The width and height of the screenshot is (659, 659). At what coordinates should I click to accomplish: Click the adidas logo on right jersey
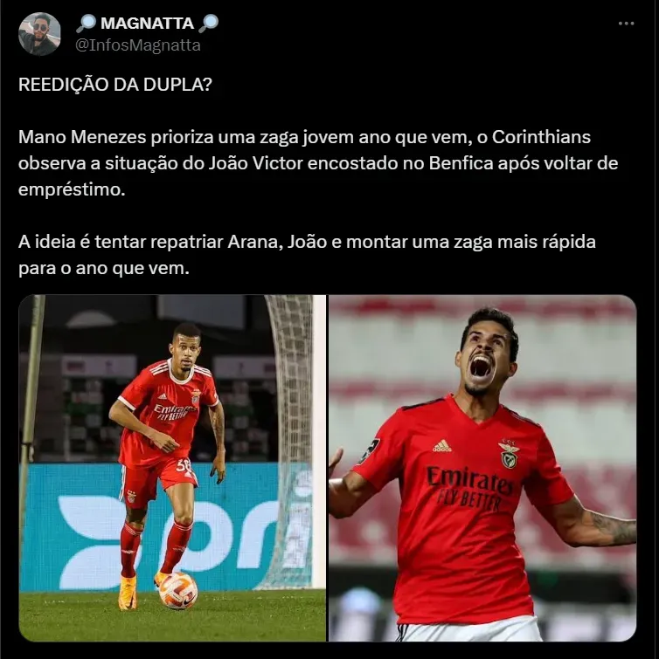click(442, 446)
